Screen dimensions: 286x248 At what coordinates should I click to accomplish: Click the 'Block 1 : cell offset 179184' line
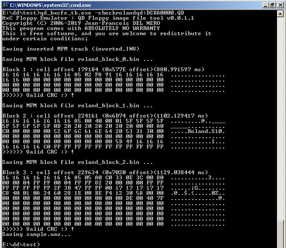[x=103, y=70]
